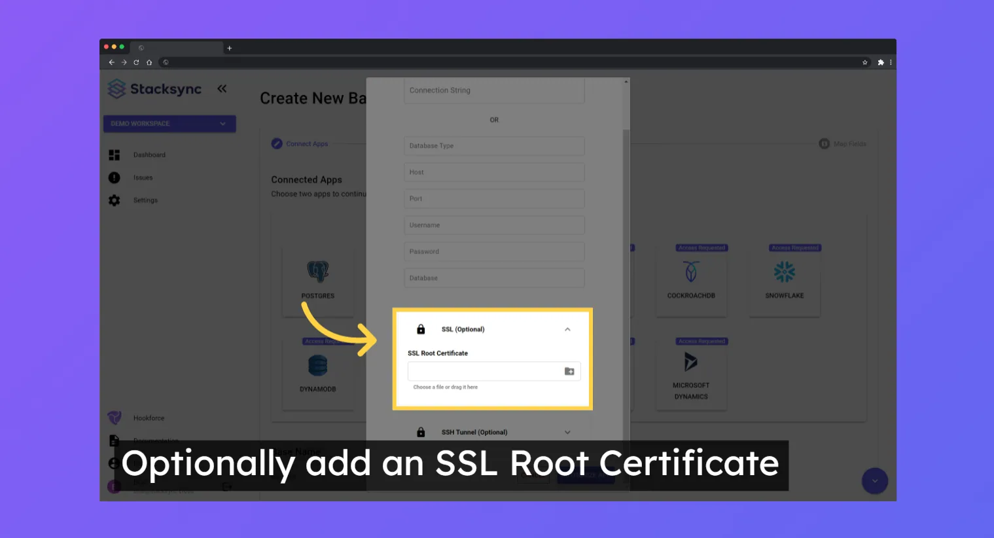Open the Settings gear icon

[114, 200]
